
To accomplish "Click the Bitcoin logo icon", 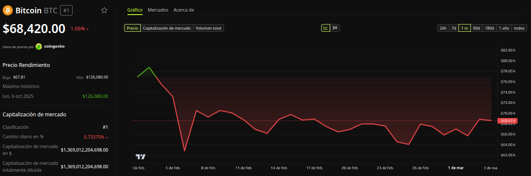I will point(8,10).
